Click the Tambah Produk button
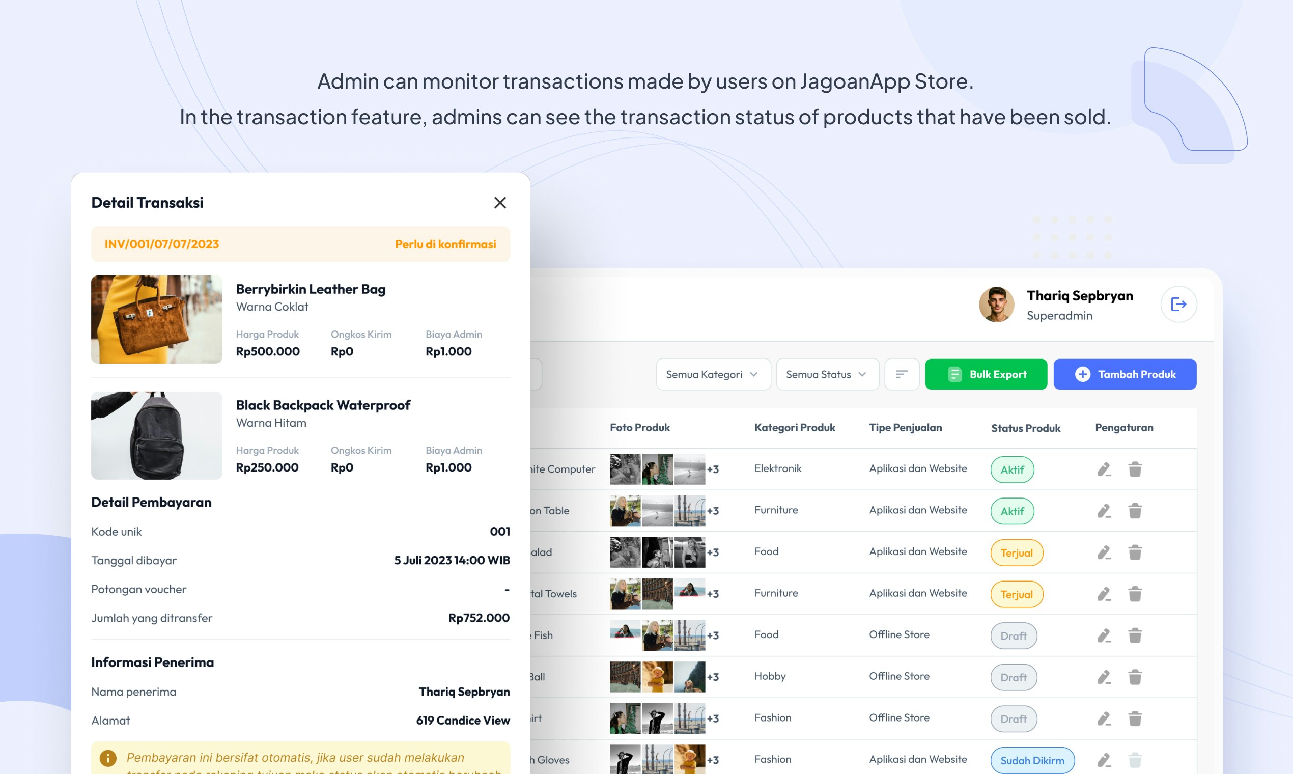This screenshot has height=774, width=1293. pos(1125,374)
